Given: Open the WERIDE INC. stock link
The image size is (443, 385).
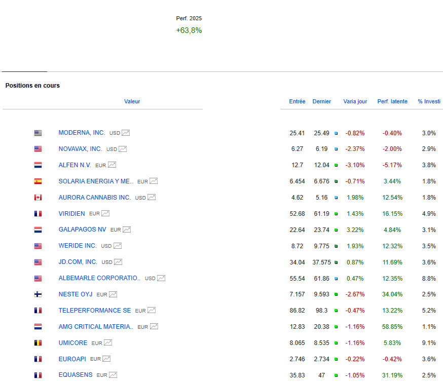Looking at the screenshot, I should [78, 246].
